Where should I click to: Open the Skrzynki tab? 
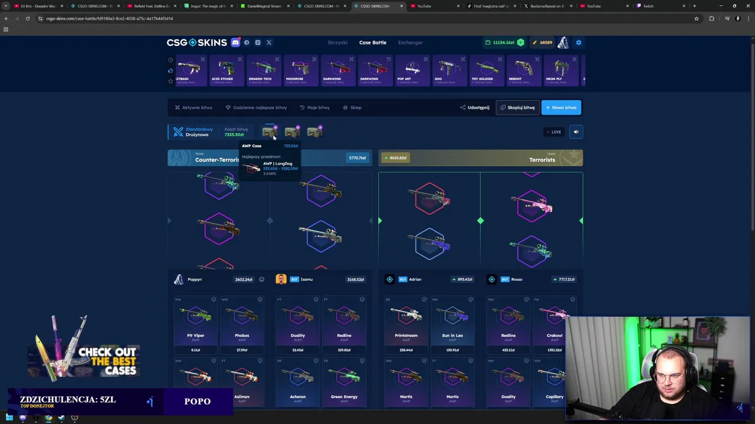tap(337, 42)
